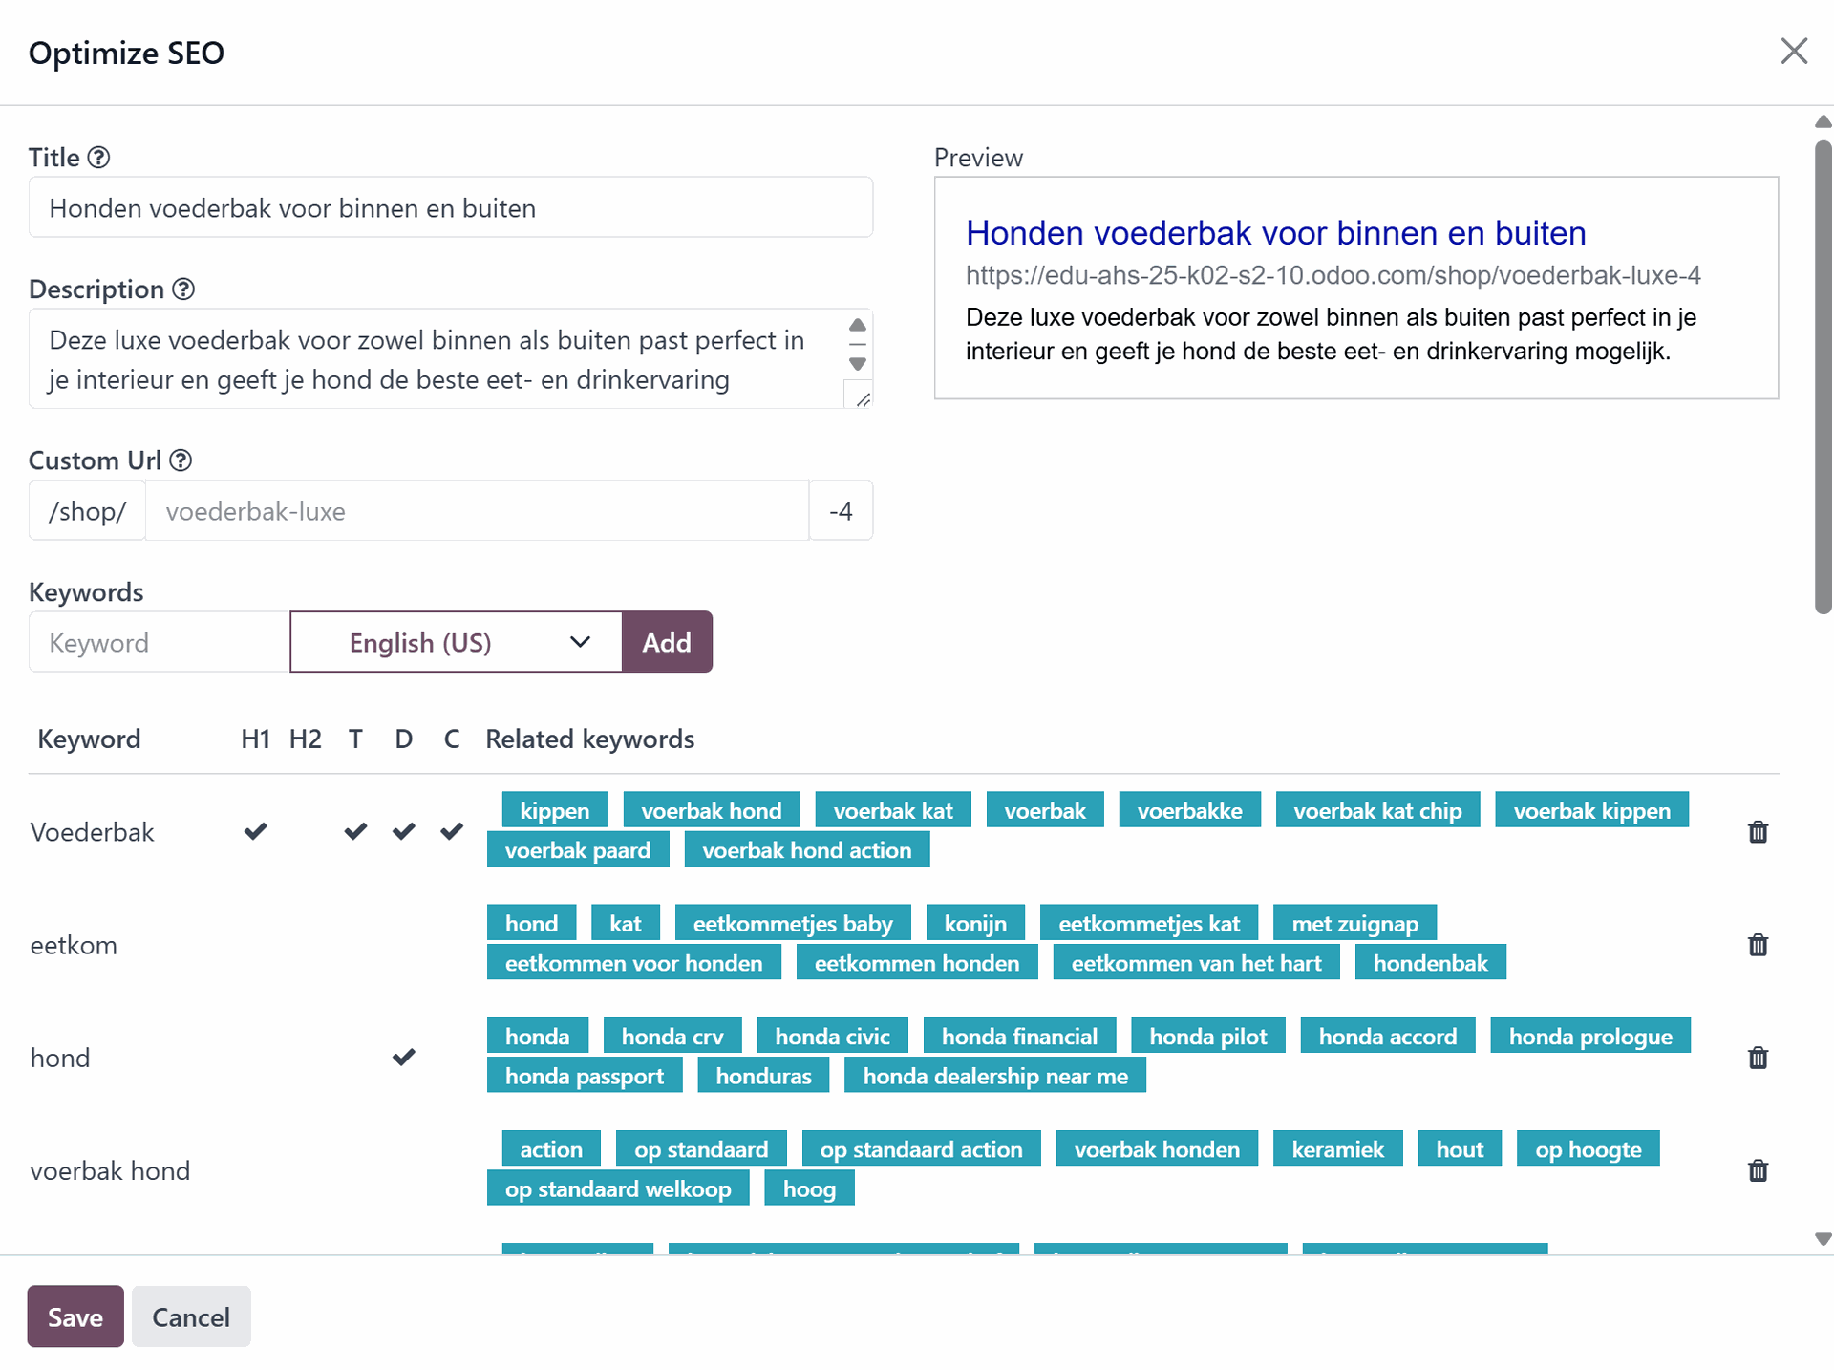The image size is (1834, 1370).
Task: Save the SEO settings
Action: tap(75, 1316)
